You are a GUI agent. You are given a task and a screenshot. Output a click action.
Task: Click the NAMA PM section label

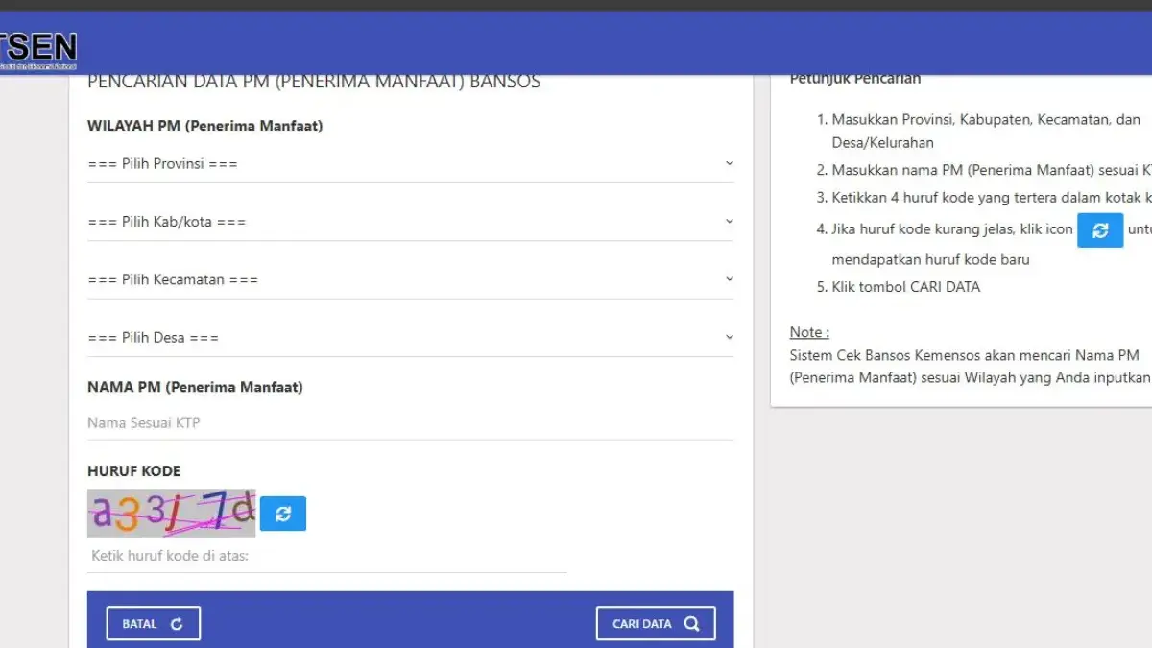pyautogui.click(x=195, y=387)
